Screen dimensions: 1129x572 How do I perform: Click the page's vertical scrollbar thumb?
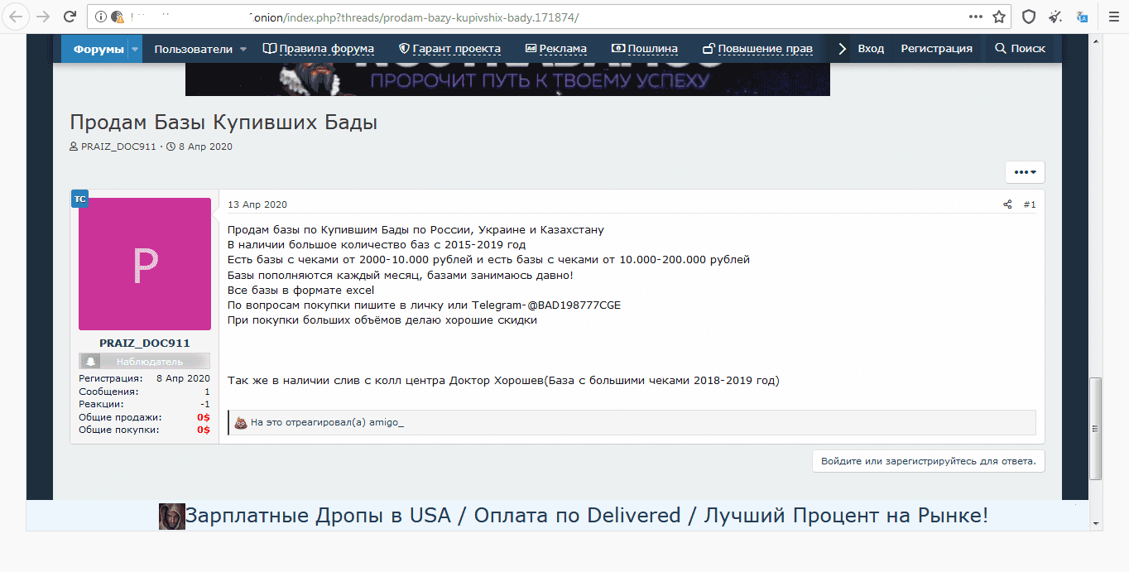coord(1095,428)
